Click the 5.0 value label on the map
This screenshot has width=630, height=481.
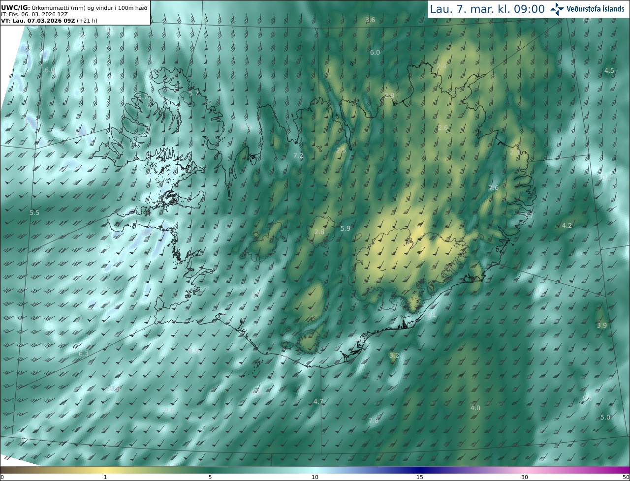pos(605,417)
